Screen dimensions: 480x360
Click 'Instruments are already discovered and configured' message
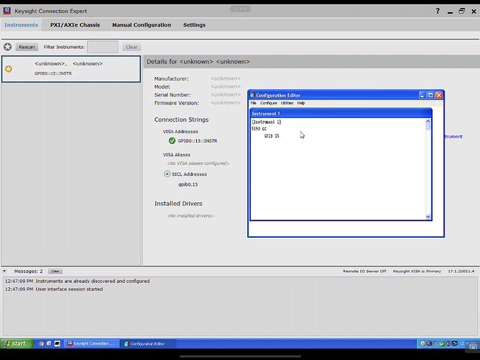(x=92, y=281)
